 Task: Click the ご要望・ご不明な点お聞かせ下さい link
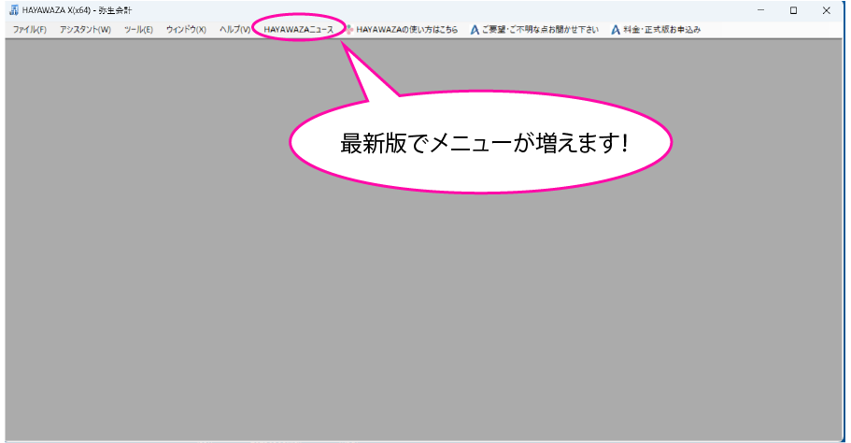coord(540,30)
